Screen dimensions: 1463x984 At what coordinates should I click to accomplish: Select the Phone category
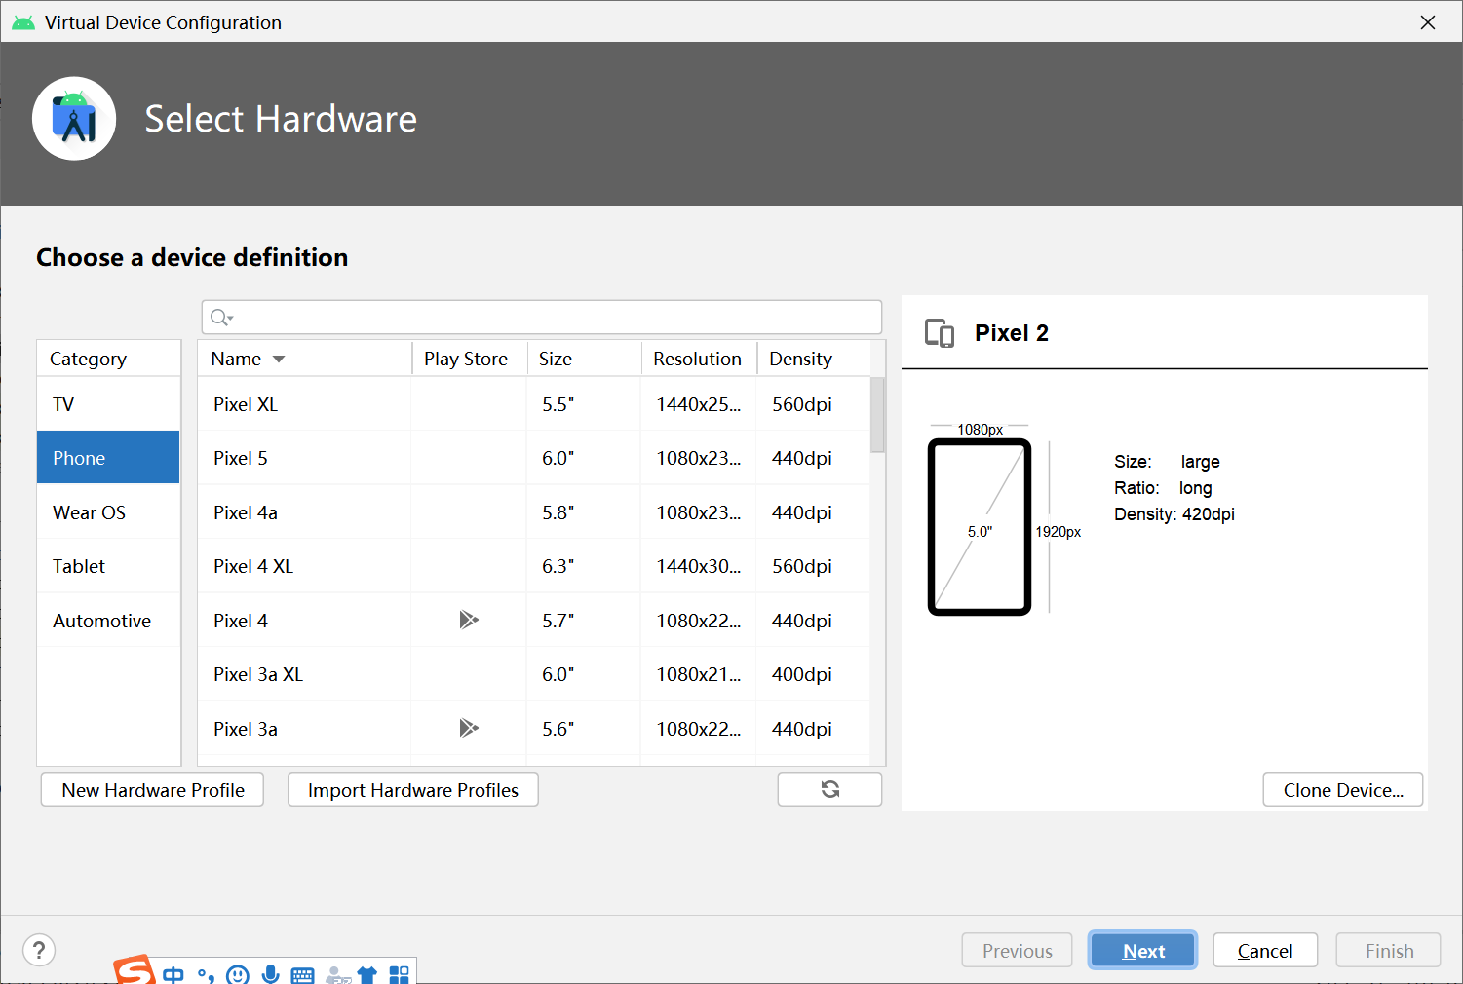(108, 458)
